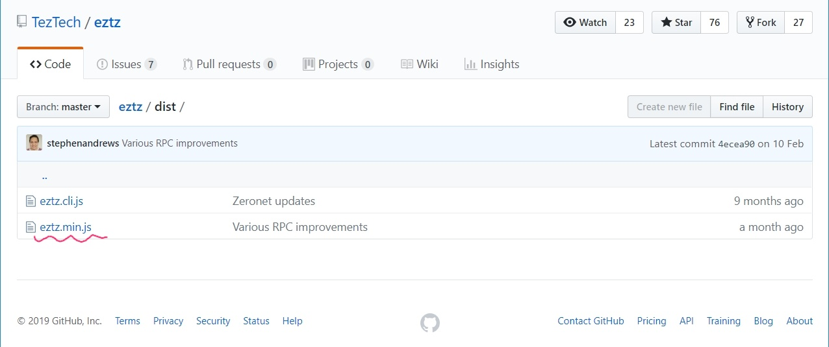View the 23 watchers count

[x=629, y=22]
